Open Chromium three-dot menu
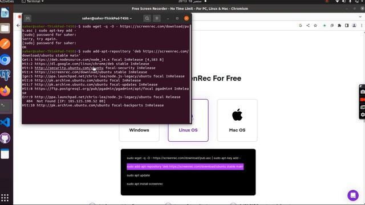The width and height of the screenshot is (365, 205). coord(362,26)
